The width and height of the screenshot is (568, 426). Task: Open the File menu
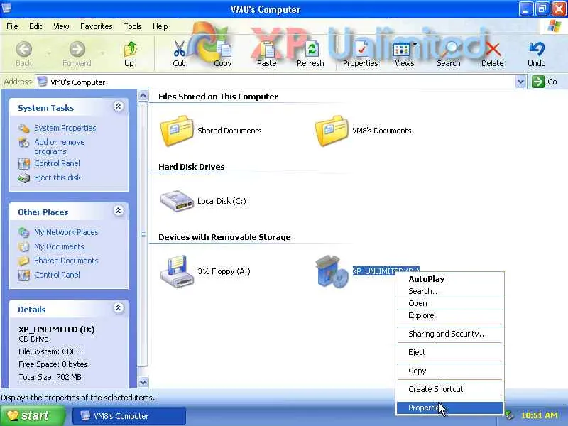tap(12, 26)
